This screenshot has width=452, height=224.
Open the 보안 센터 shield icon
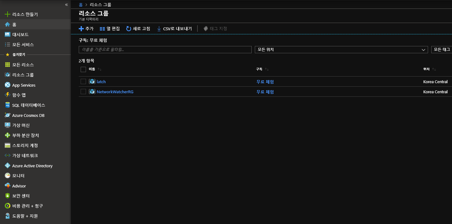pyautogui.click(x=8, y=196)
